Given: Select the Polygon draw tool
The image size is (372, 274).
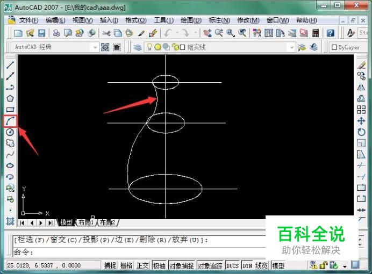Looking at the screenshot, I should [x=10, y=98].
